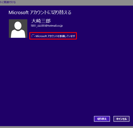The width and height of the screenshot is (133, 128).
Task: Click the spinning progress dots indicator
Action: click(x=33, y=36)
